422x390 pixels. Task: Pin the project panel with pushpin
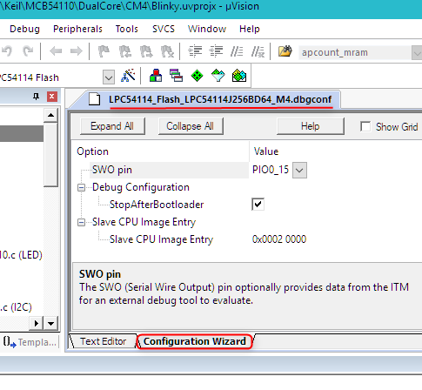(x=36, y=97)
